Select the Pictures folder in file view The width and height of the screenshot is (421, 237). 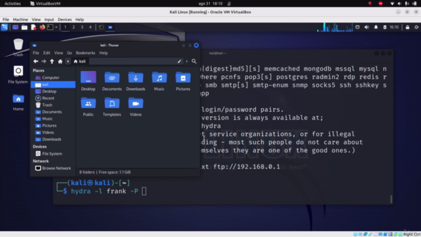point(183,81)
